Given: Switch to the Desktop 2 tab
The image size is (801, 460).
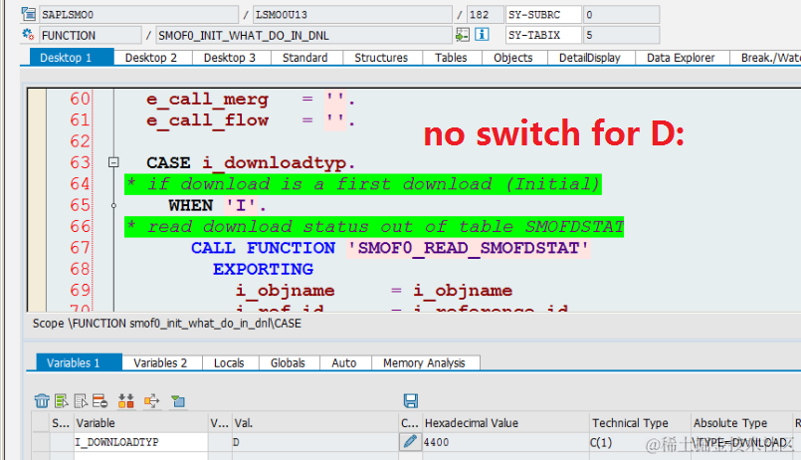Looking at the screenshot, I should pyautogui.click(x=151, y=57).
